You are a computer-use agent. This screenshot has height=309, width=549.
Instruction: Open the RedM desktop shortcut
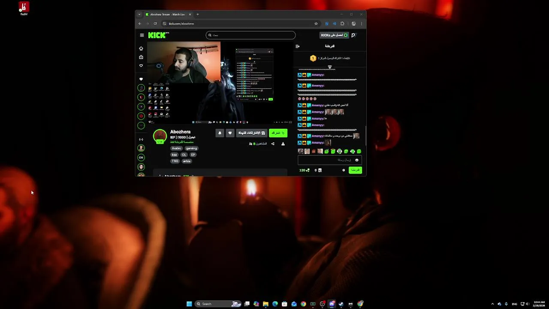pyautogui.click(x=24, y=9)
